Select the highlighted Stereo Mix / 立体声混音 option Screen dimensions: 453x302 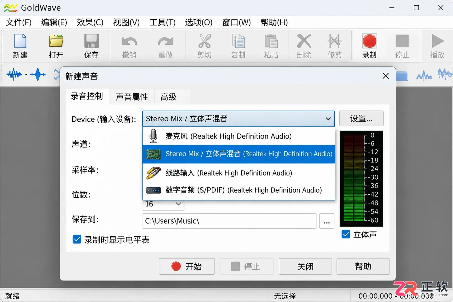pyautogui.click(x=238, y=154)
